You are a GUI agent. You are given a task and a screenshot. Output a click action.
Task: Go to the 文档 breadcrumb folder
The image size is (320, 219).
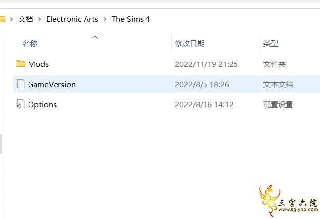click(26, 19)
